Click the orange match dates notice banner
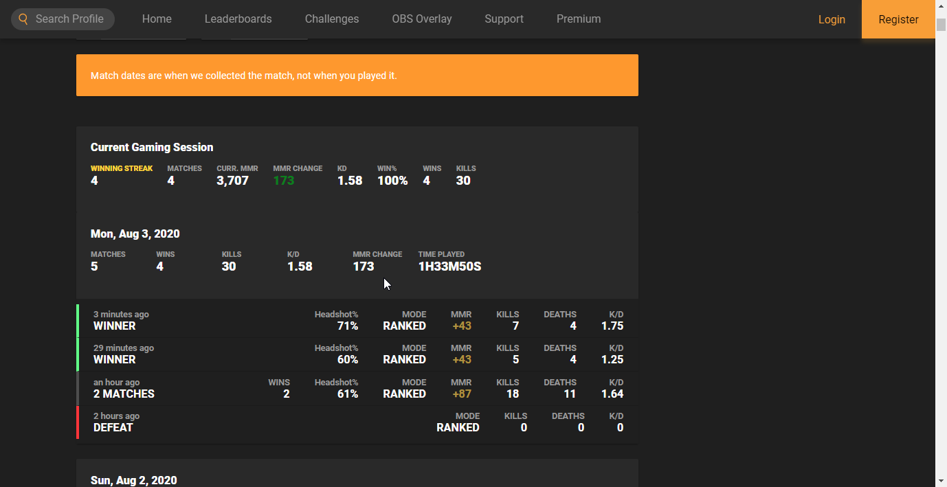Screen dimensions: 947x487 [x=357, y=76]
